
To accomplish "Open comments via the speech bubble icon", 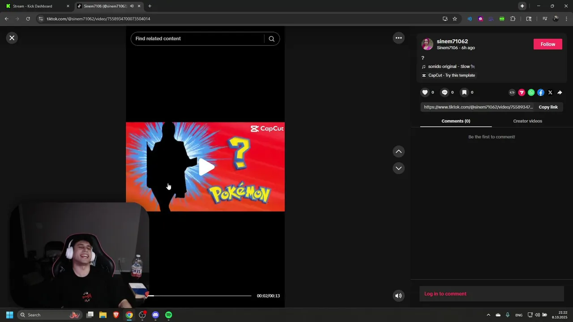I will pos(445,93).
